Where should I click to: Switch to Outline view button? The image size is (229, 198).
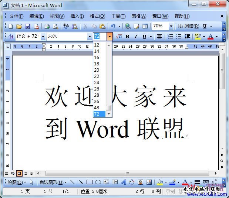pyautogui.click(x=26, y=173)
